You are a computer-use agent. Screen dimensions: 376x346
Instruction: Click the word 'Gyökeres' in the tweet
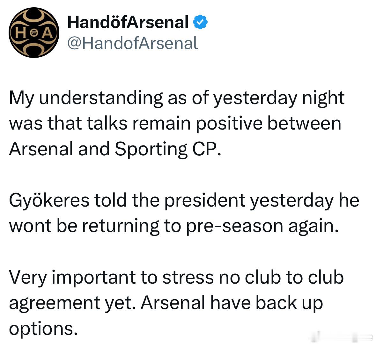click(x=49, y=201)
